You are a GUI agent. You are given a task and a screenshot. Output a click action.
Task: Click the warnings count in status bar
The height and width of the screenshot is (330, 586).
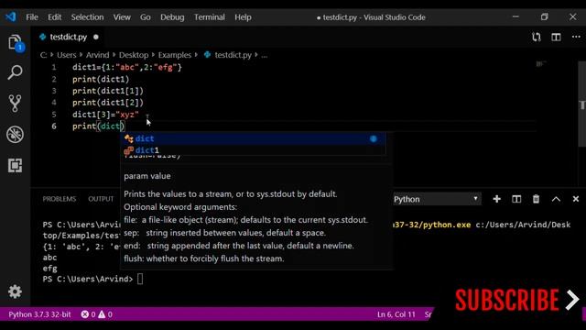[x=105, y=314]
